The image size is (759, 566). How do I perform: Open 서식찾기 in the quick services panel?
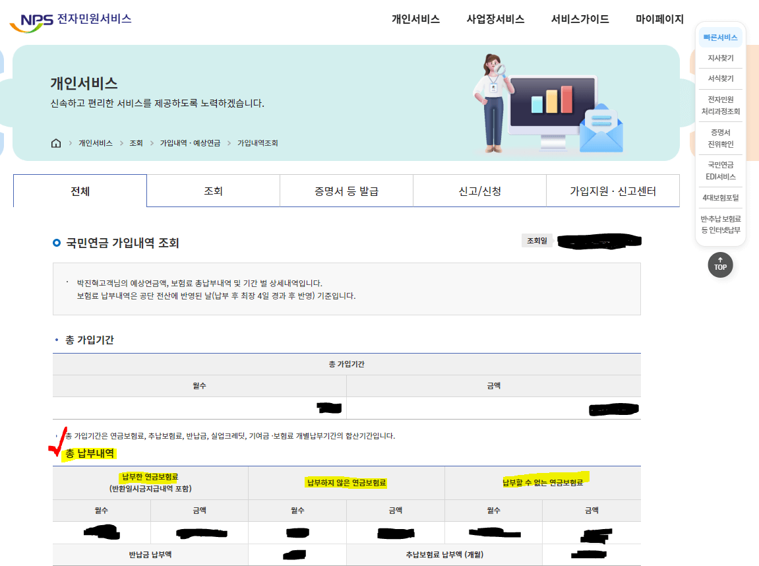(720, 78)
